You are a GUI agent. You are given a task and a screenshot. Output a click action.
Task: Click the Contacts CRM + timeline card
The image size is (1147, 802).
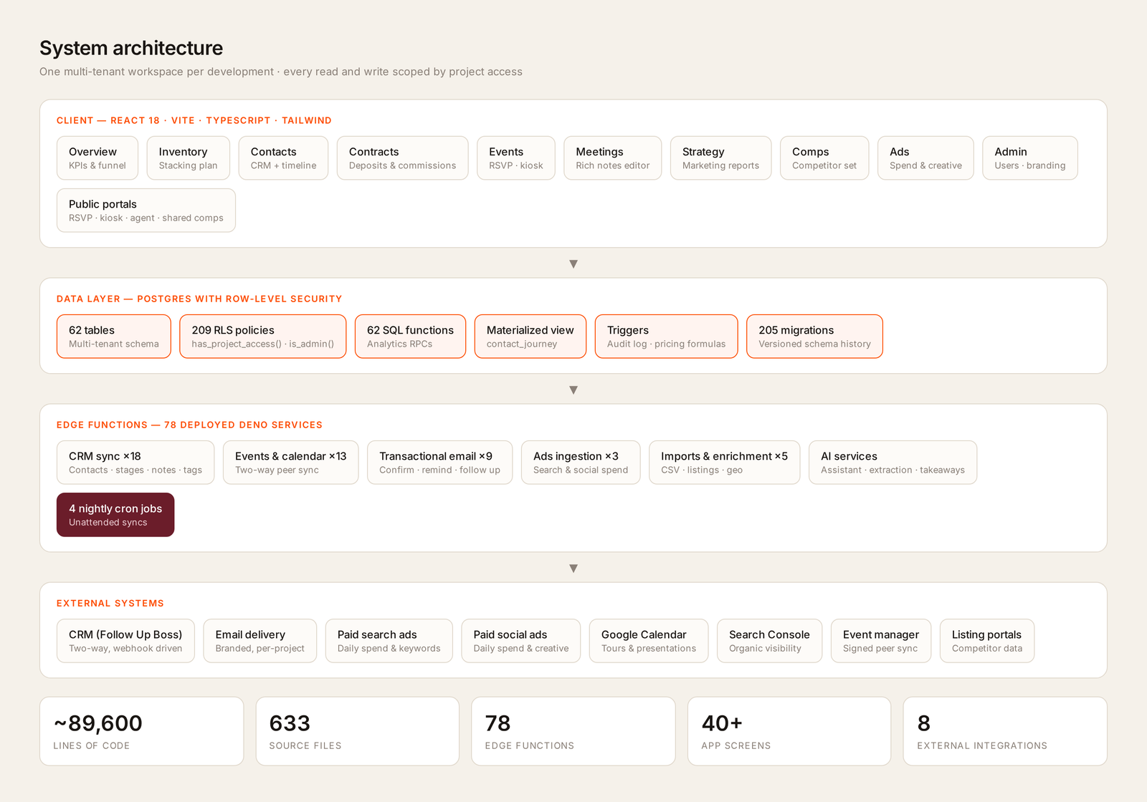(x=283, y=158)
